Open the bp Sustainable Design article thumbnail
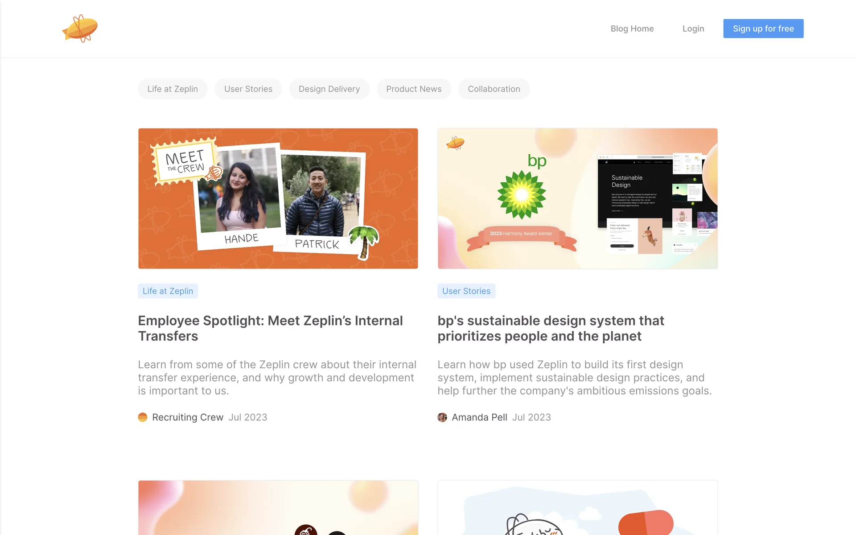Image resolution: width=856 pixels, height=535 pixels. 578,198
